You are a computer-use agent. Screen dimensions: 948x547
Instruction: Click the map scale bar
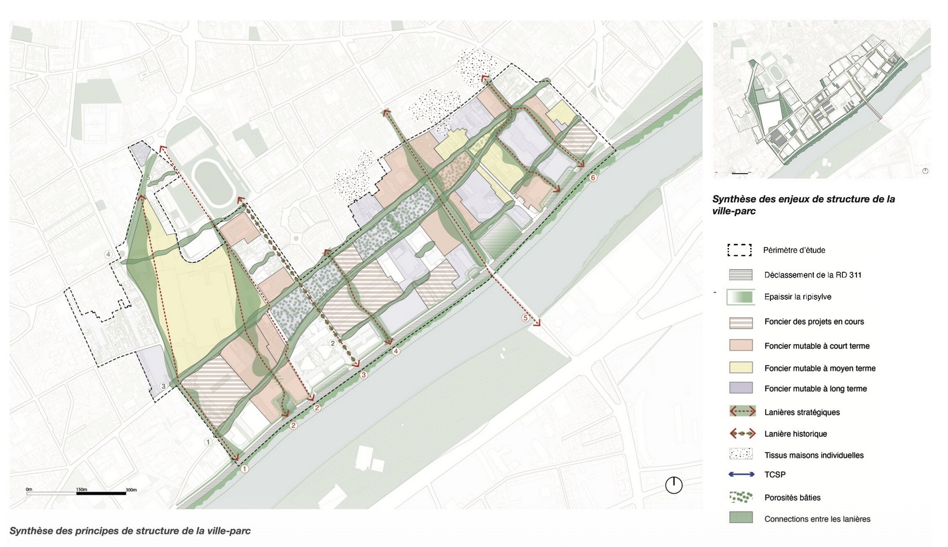click(81, 492)
